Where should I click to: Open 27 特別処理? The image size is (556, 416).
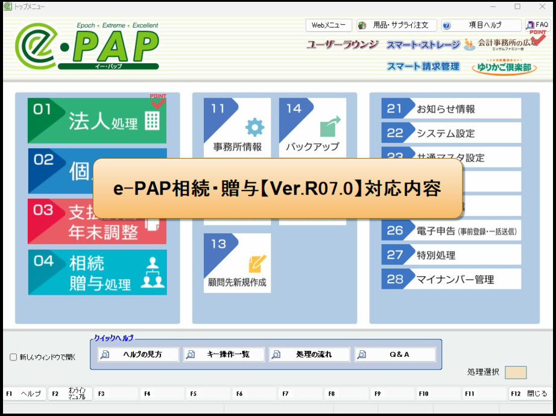[451, 254]
